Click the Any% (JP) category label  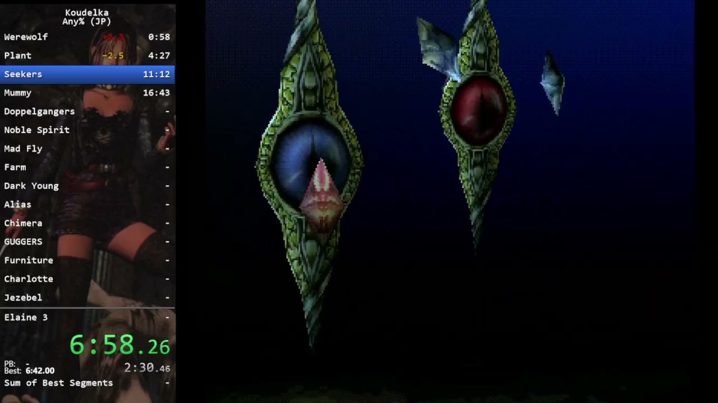point(87,22)
